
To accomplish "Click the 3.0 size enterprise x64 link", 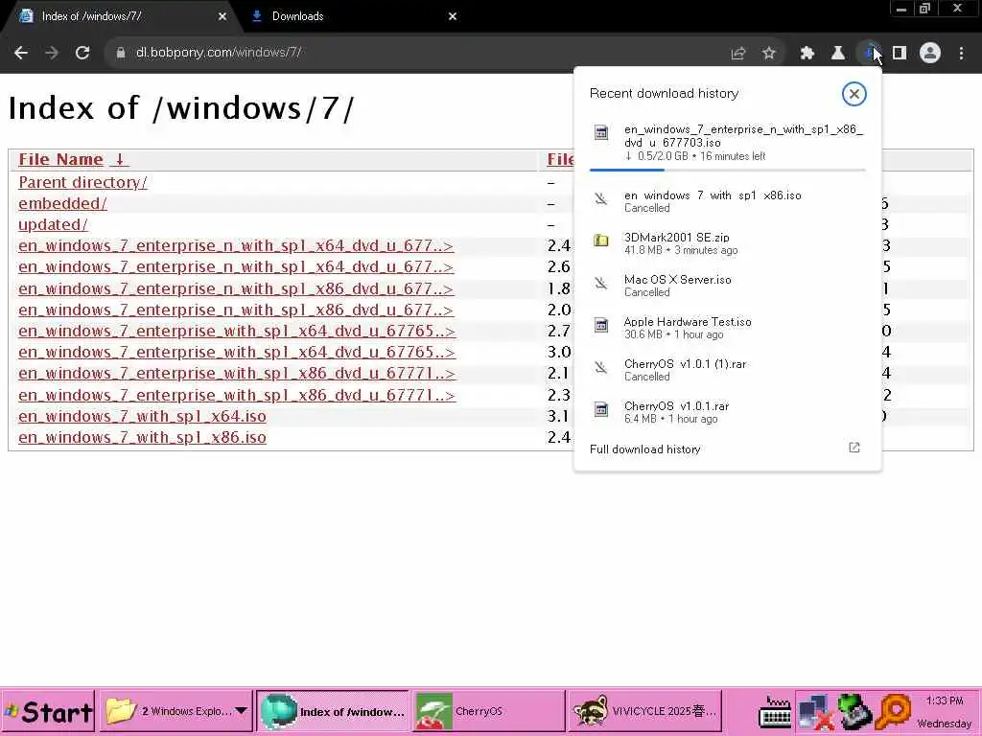I will click(237, 353).
